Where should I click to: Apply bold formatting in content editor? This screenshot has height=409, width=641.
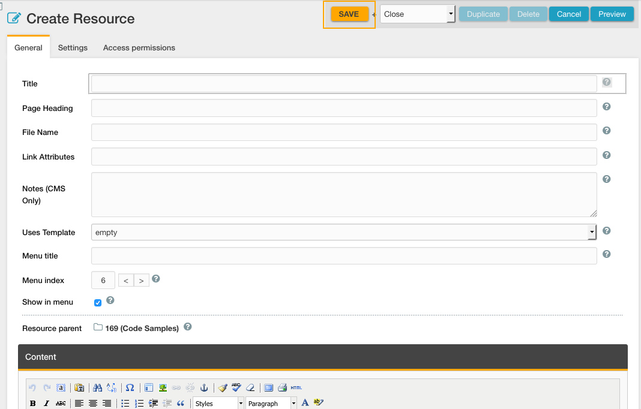click(33, 404)
